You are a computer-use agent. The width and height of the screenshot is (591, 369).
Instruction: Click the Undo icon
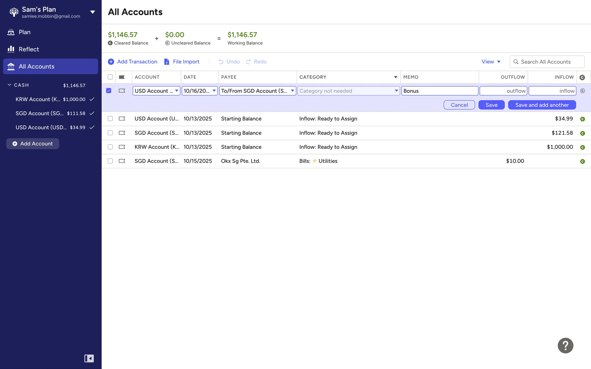tap(221, 61)
